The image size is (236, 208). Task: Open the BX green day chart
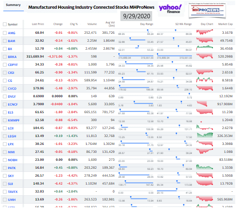point(205,48)
